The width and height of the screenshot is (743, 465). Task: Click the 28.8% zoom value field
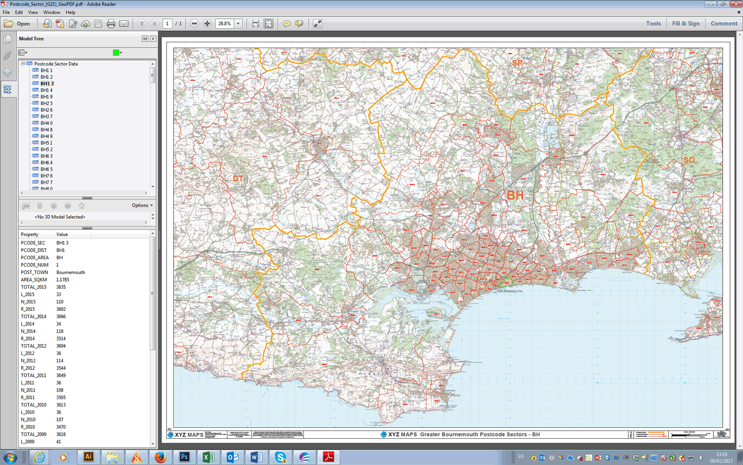click(x=225, y=23)
